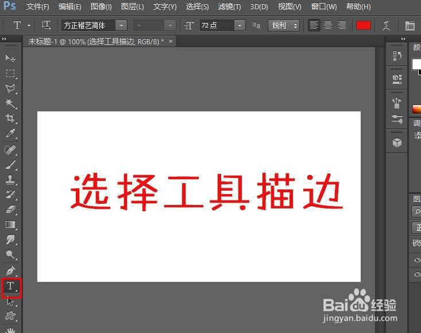Click the red text color swatch
The image size is (421, 333).
click(363, 25)
